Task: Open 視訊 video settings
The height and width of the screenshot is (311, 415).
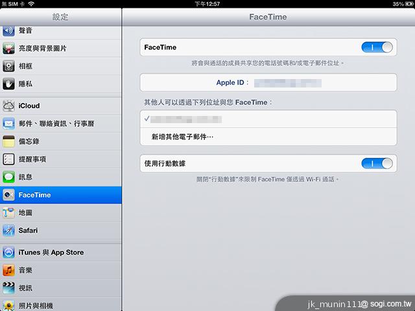Action: [61, 288]
